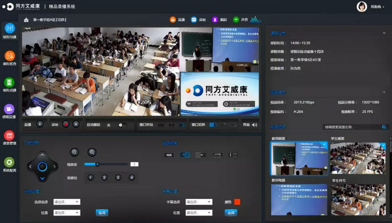Toggle the checkmark on the student view thumbnail

click(383, 145)
